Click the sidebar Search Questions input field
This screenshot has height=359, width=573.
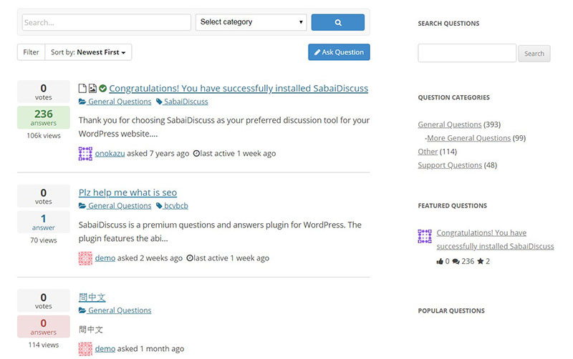click(x=467, y=53)
